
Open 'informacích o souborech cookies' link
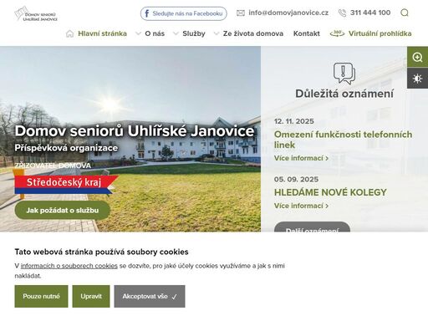[69, 266]
